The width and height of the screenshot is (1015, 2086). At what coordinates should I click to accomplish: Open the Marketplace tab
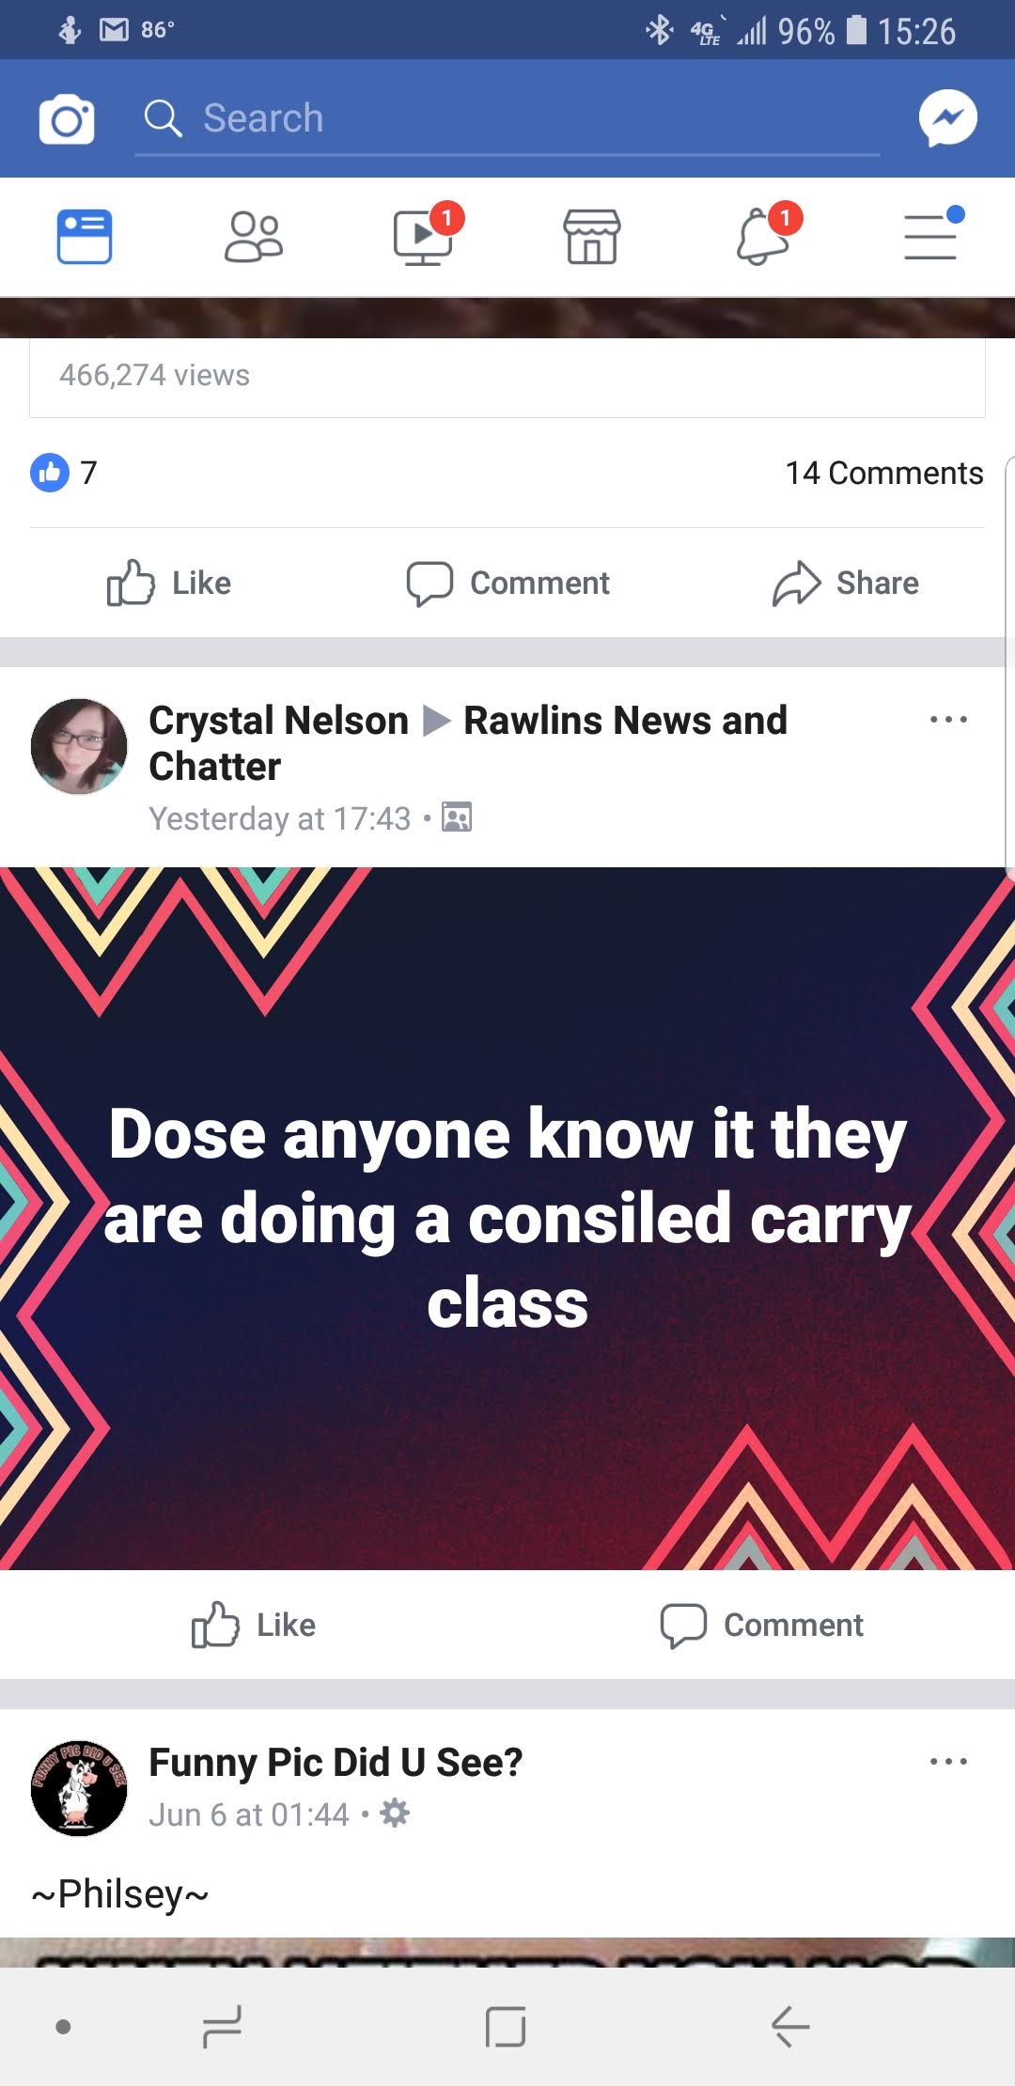coord(592,236)
